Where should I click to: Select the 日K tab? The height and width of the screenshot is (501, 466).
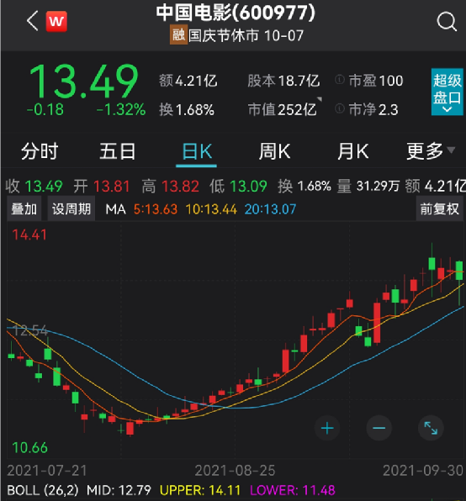click(x=197, y=150)
